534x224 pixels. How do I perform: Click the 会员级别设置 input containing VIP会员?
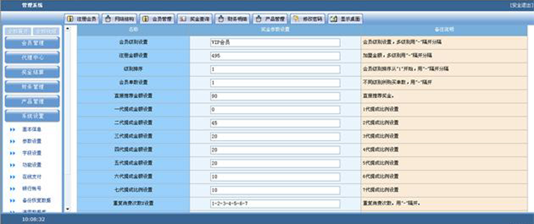pyautogui.click(x=275, y=43)
